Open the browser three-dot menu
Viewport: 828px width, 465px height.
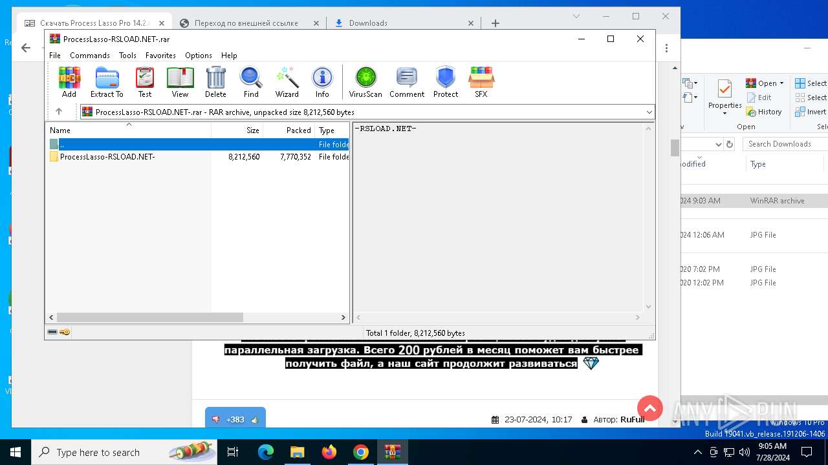[x=667, y=48]
